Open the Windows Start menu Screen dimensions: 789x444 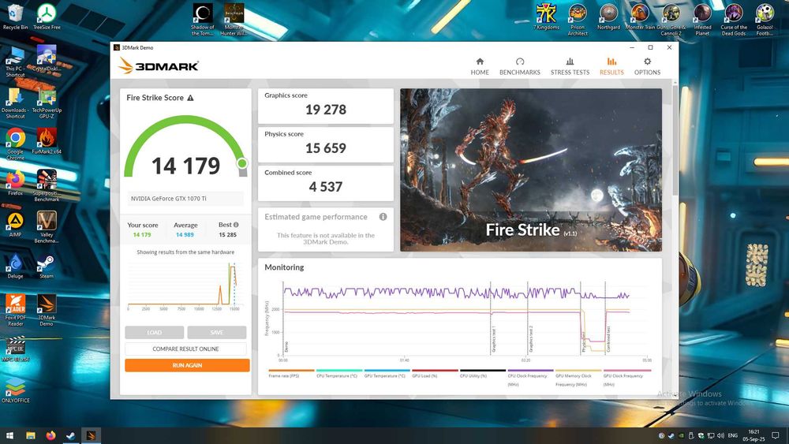[x=9, y=435]
